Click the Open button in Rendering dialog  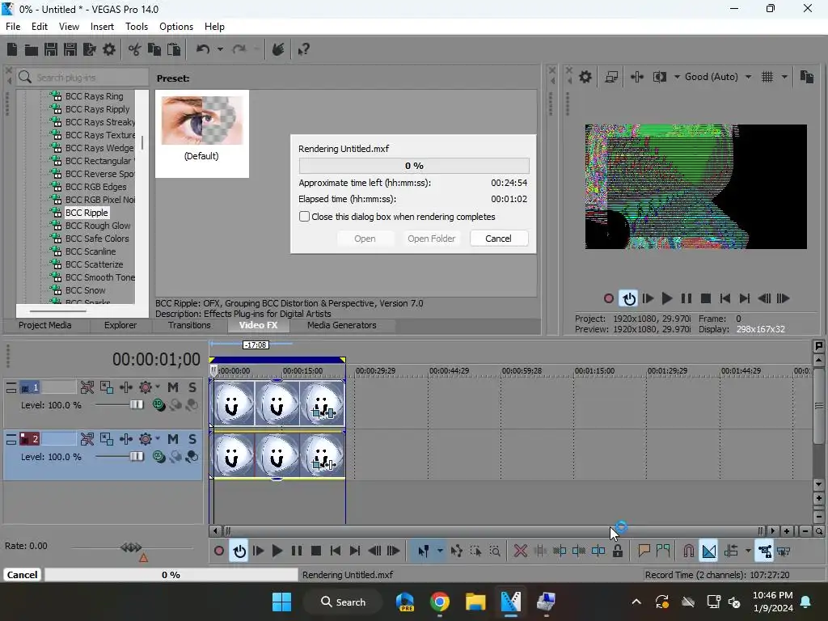365,239
